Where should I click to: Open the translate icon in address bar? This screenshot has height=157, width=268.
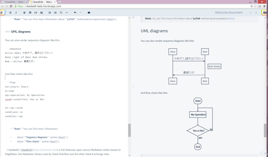[x=252, y=6]
